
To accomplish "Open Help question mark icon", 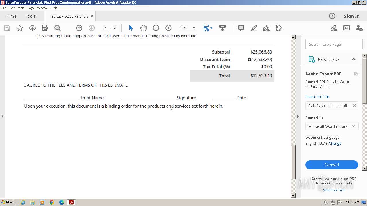I will click(332, 16).
